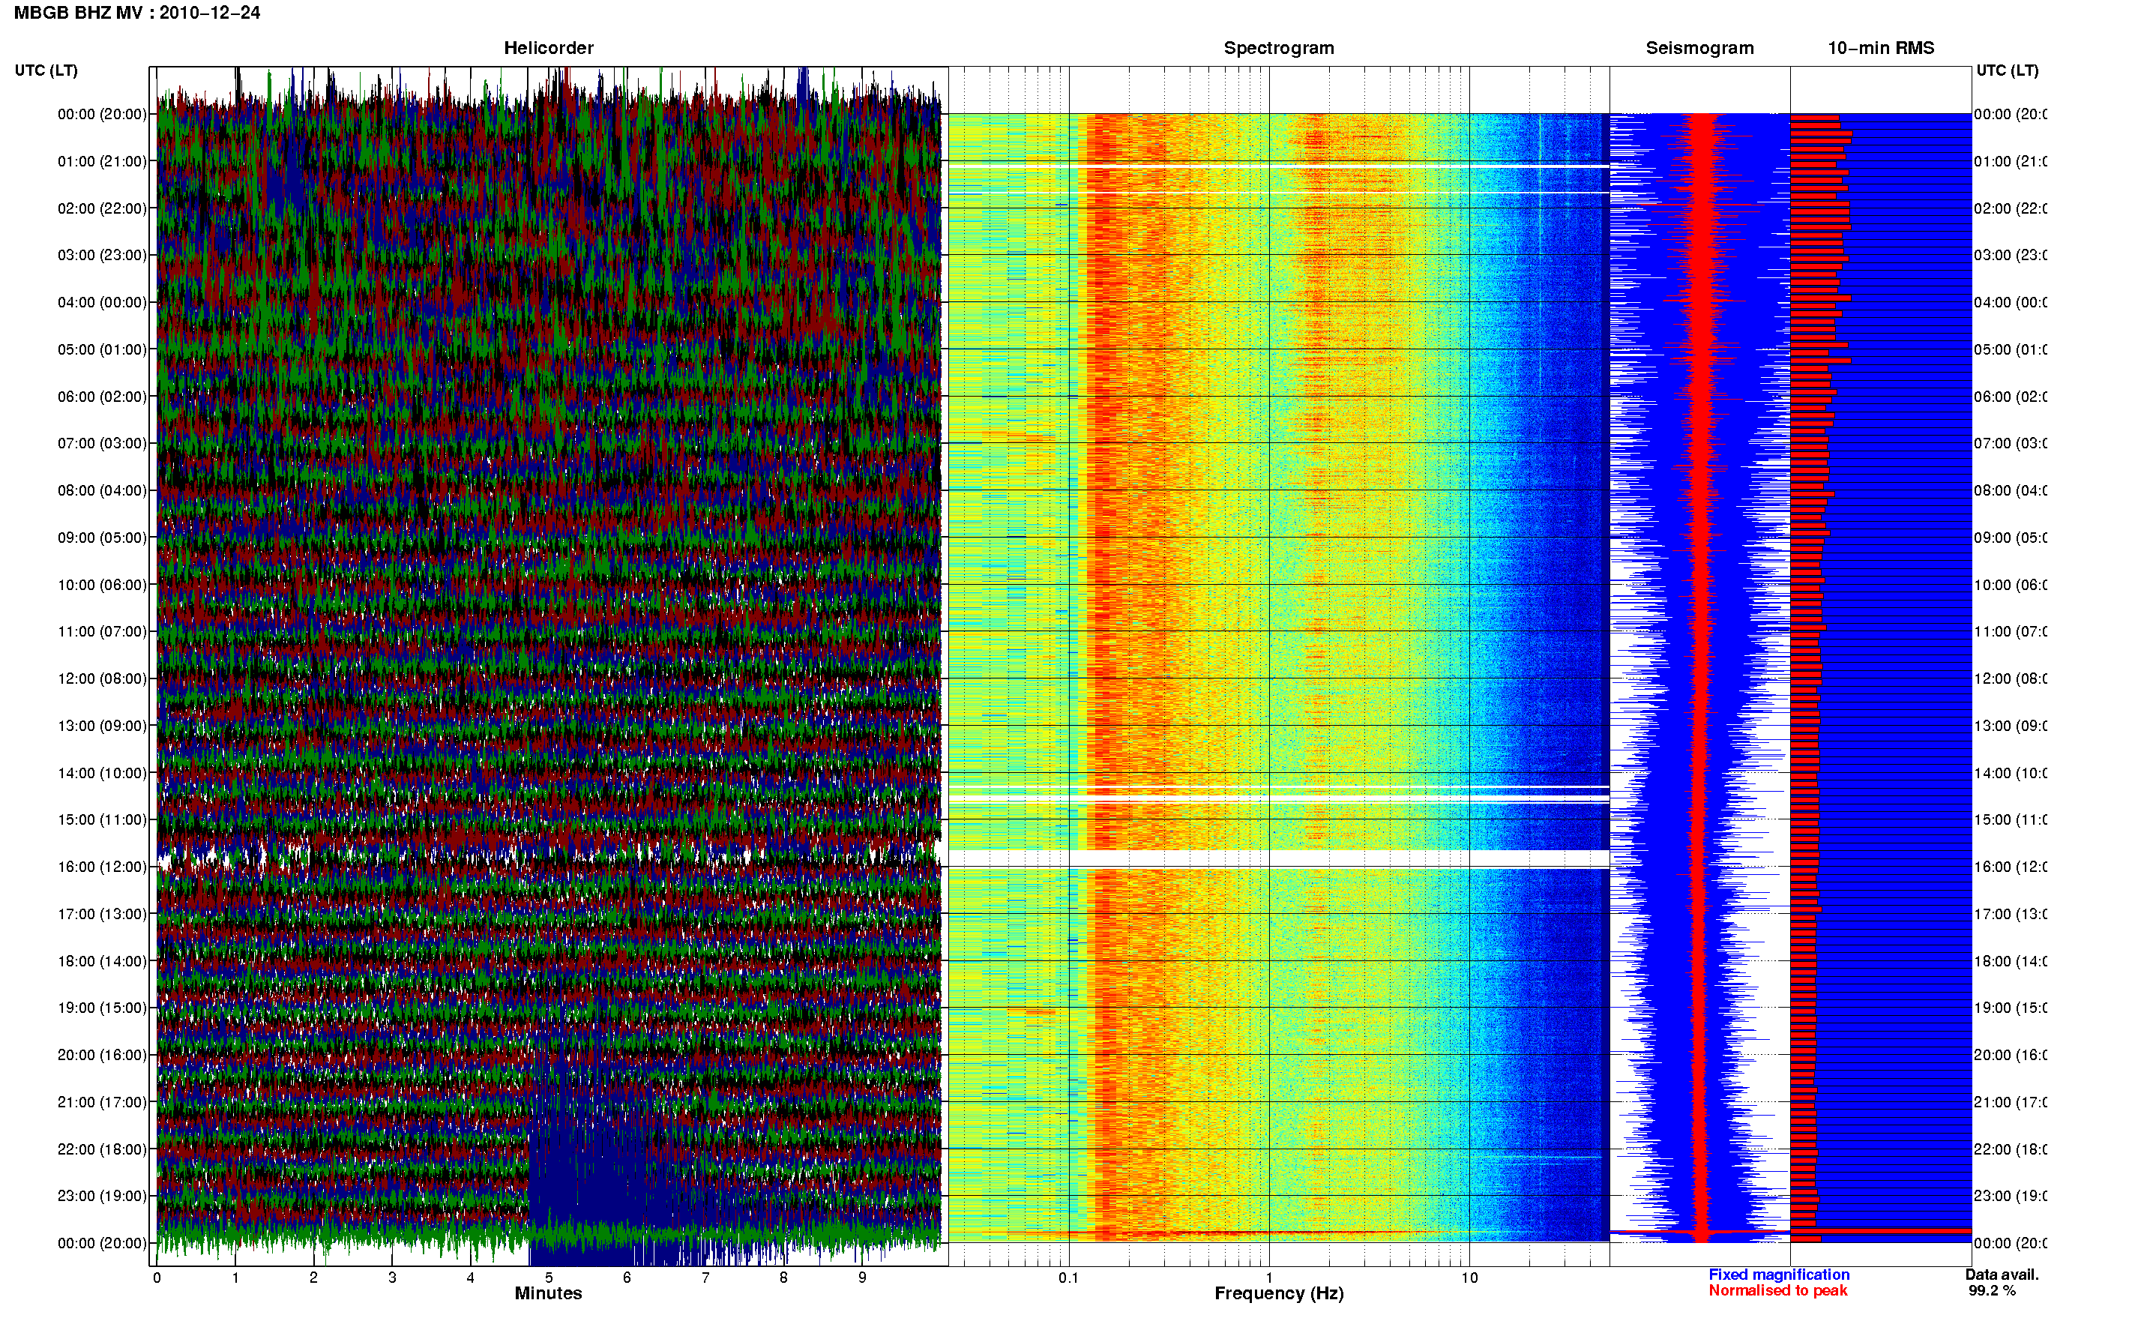Click left axis label 17:00 (13:00)
The height and width of the screenshot is (1333, 2132).
click(102, 914)
